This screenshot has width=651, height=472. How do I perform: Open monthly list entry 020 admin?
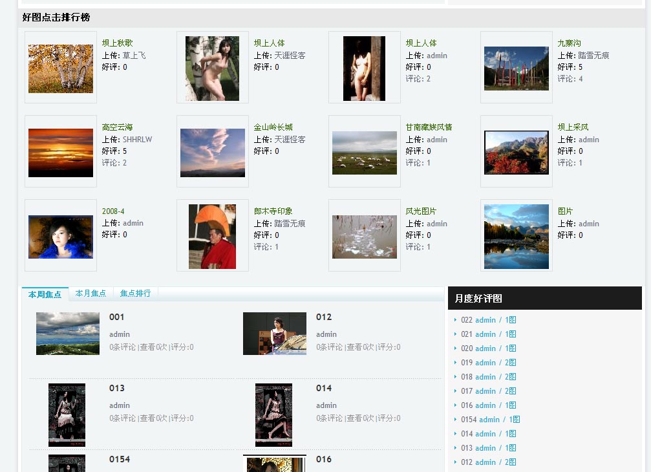click(489, 349)
